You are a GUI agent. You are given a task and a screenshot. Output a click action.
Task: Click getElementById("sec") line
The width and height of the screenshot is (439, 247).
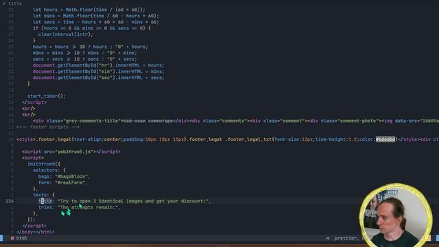(99, 78)
